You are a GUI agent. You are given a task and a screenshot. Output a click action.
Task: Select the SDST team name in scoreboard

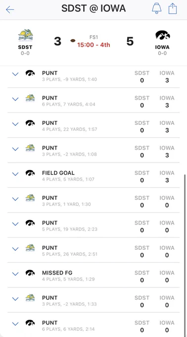(x=25, y=47)
